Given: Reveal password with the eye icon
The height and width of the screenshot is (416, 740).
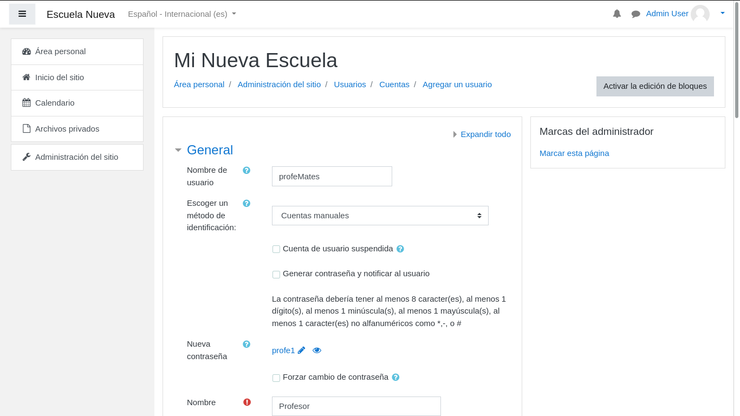Looking at the screenshot, I should [317, 350].
